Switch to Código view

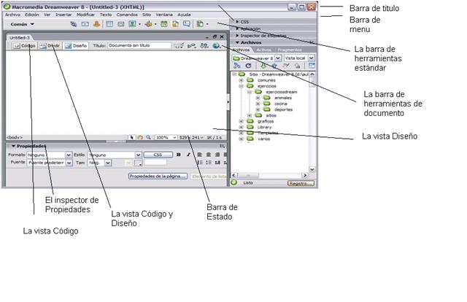(x=24, y=45)
